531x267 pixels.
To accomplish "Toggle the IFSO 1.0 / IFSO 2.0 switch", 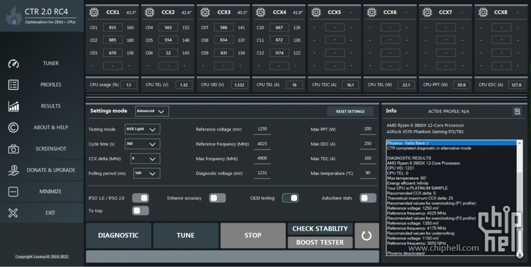I will [140, 198].
